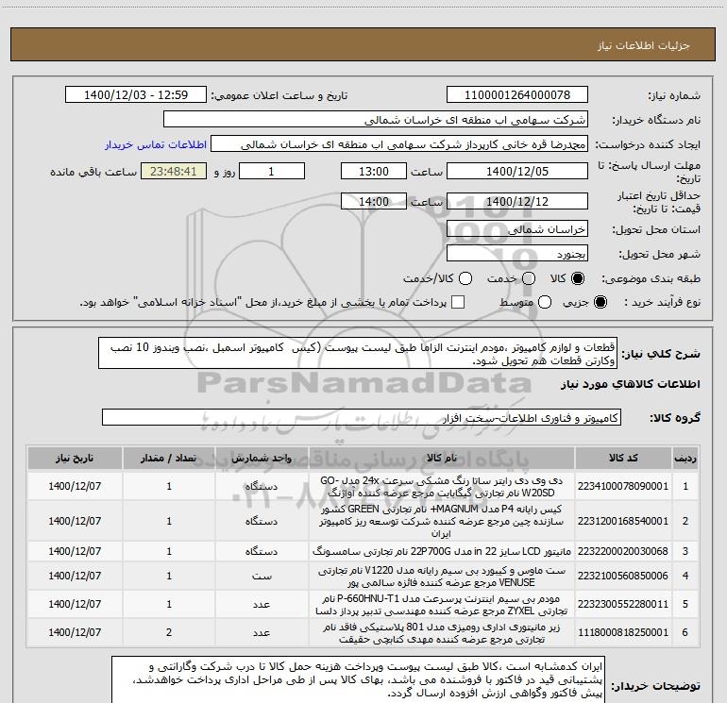Click buyer organization name field
This screenshot has height=703, width=727.
tap(376, 120)
